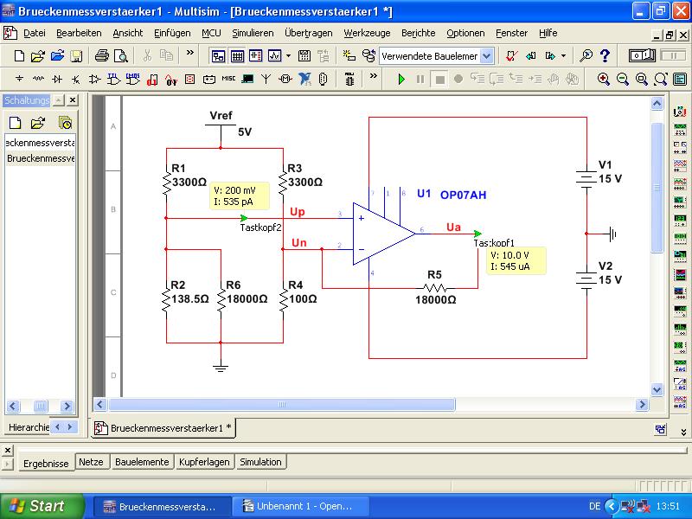Screen dimensions: 692x519
Task: Open the Hierarchie tab
Action: click(29, 427)
